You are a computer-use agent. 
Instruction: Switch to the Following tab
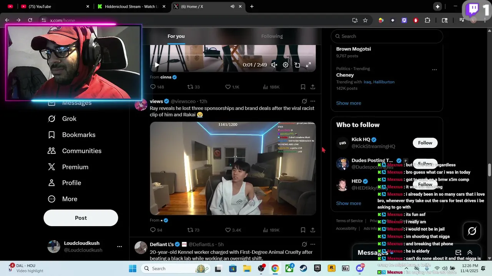272,36
